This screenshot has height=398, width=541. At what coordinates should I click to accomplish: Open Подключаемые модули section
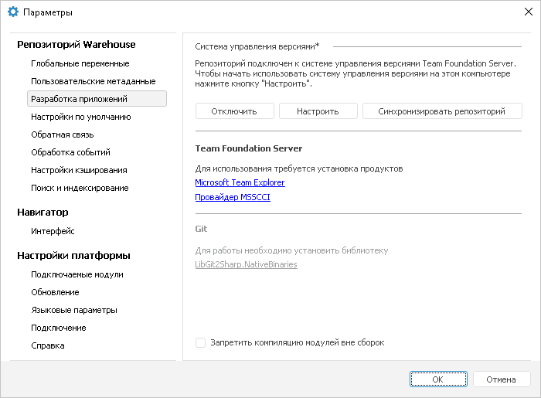tap(77, 274)
